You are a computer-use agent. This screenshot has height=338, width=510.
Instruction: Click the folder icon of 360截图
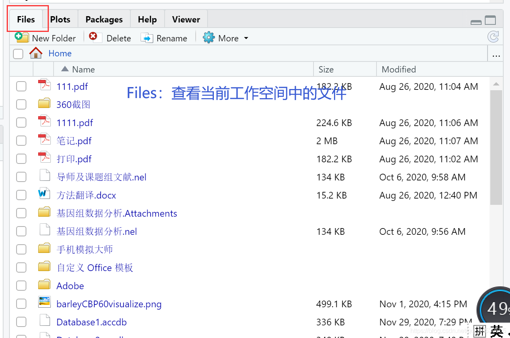click(45, 104)
